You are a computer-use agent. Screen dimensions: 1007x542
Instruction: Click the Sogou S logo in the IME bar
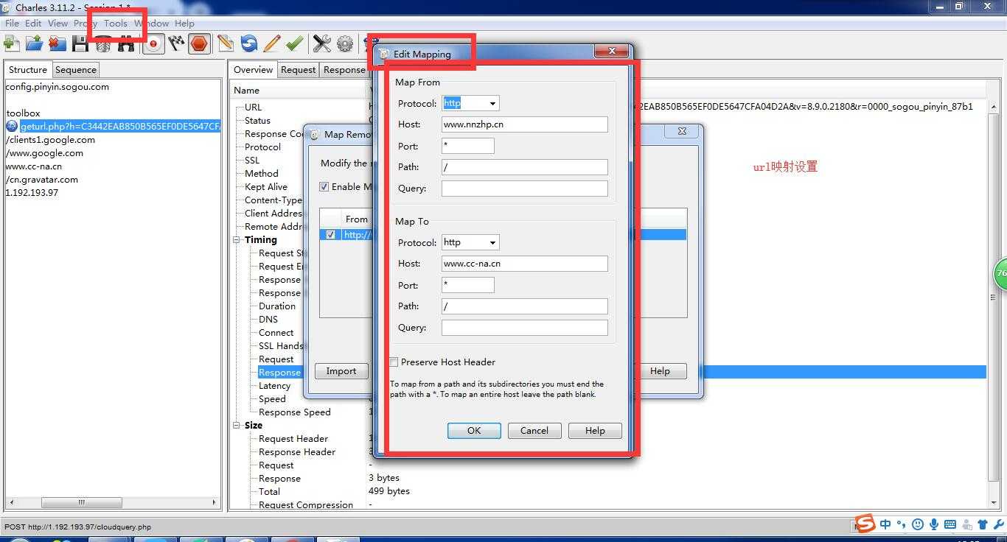tap(865, 524)
